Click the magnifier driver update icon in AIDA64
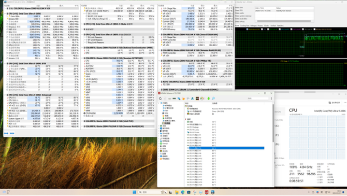 [213, 99]
